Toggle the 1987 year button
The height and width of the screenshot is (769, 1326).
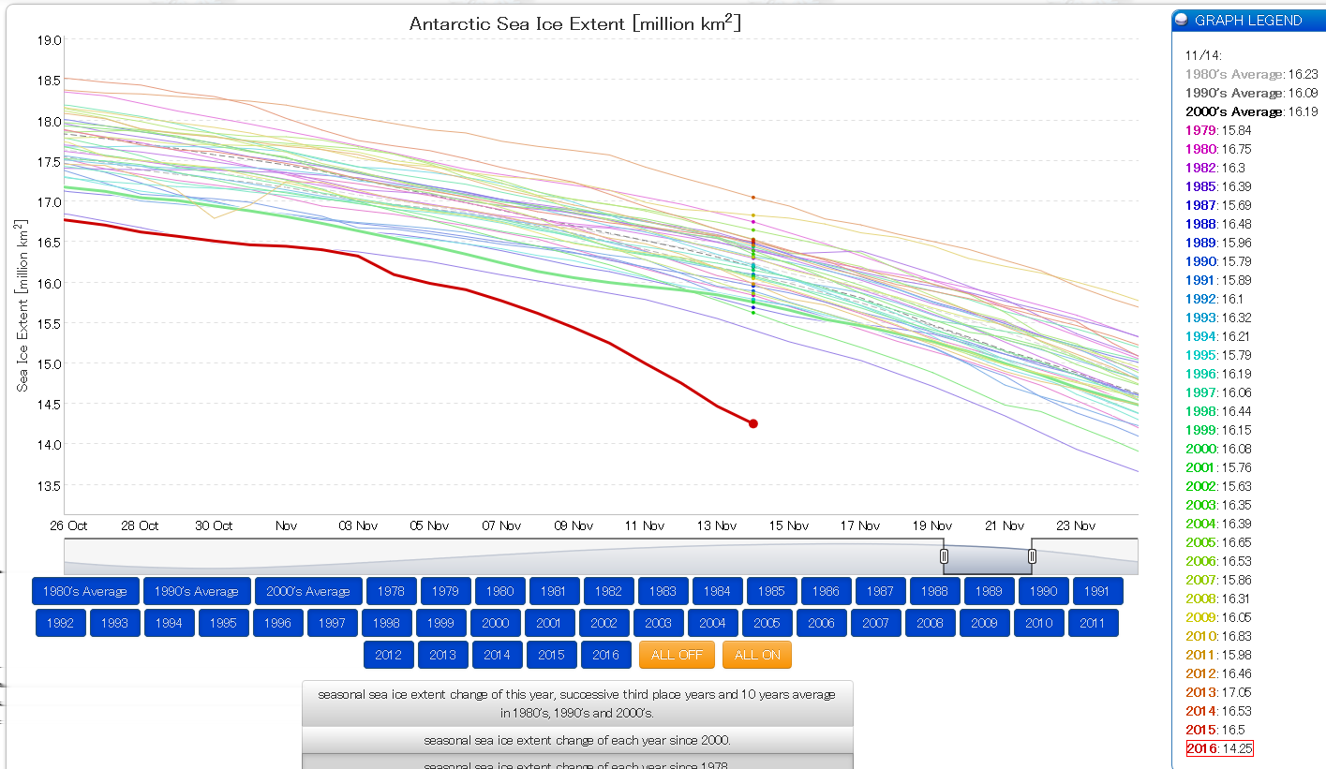[x=880, y=591]
